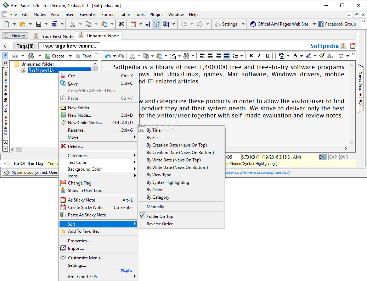Click the Cut scissors in main toolbar
Viewport: 367px width, 281px height.
pyautogui.click(x=72, y=24)
